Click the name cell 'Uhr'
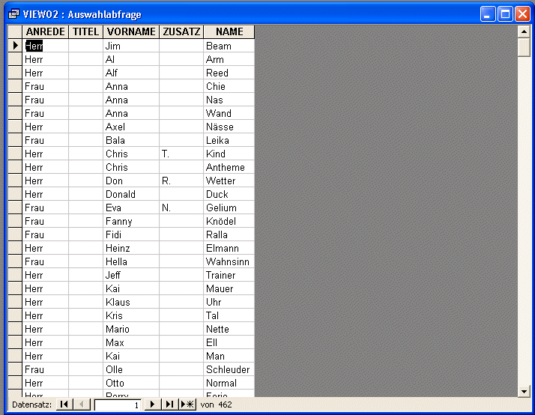 point(229,302)
